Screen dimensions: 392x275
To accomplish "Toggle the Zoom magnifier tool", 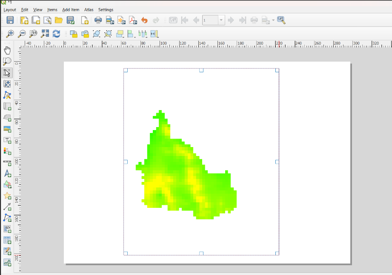I will pyautogui.click(x=7, y=61).
